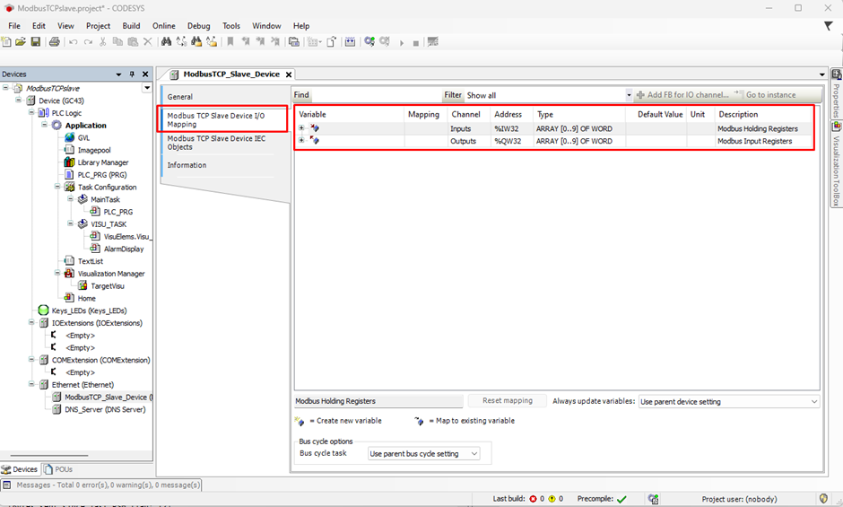Screen dimensions: 843x507
Task: Switch to the Devices bottom tab
Action: pos(20,469)
